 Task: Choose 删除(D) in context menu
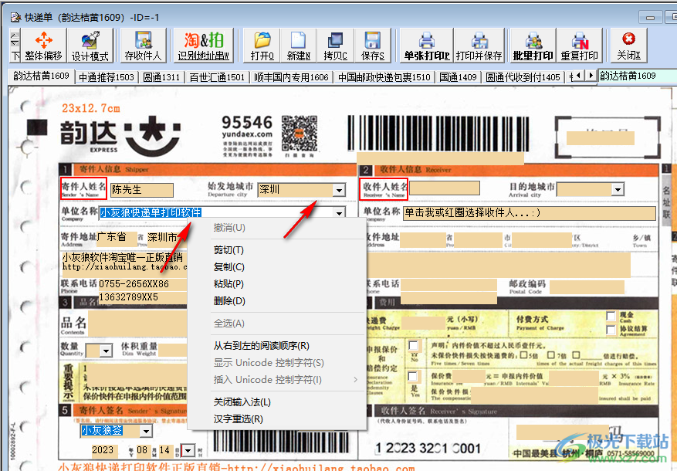pyautogui.click(x=277, y=300)
